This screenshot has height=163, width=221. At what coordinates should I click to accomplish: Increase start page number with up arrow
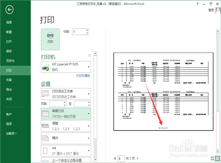click(x=65, y=103)
